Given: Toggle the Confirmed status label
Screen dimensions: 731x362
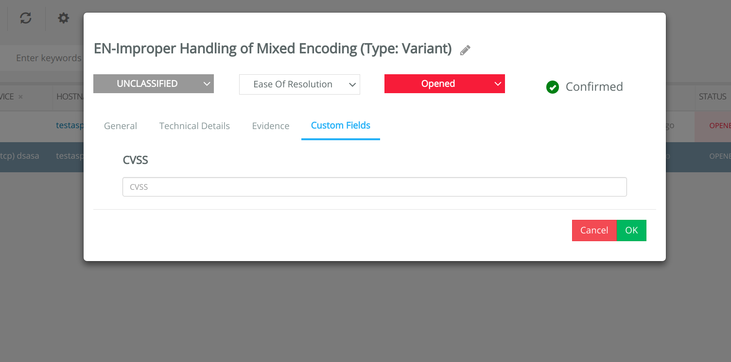Looking at the screenshot, I should (594, 87).
